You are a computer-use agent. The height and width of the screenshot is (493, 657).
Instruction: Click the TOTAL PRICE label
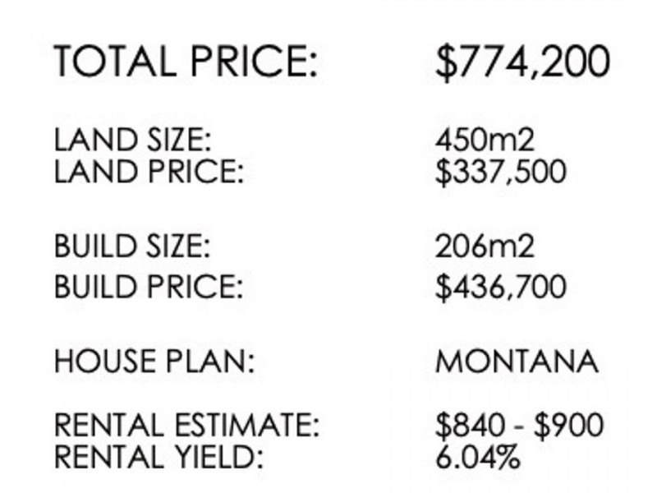(186, 61)
